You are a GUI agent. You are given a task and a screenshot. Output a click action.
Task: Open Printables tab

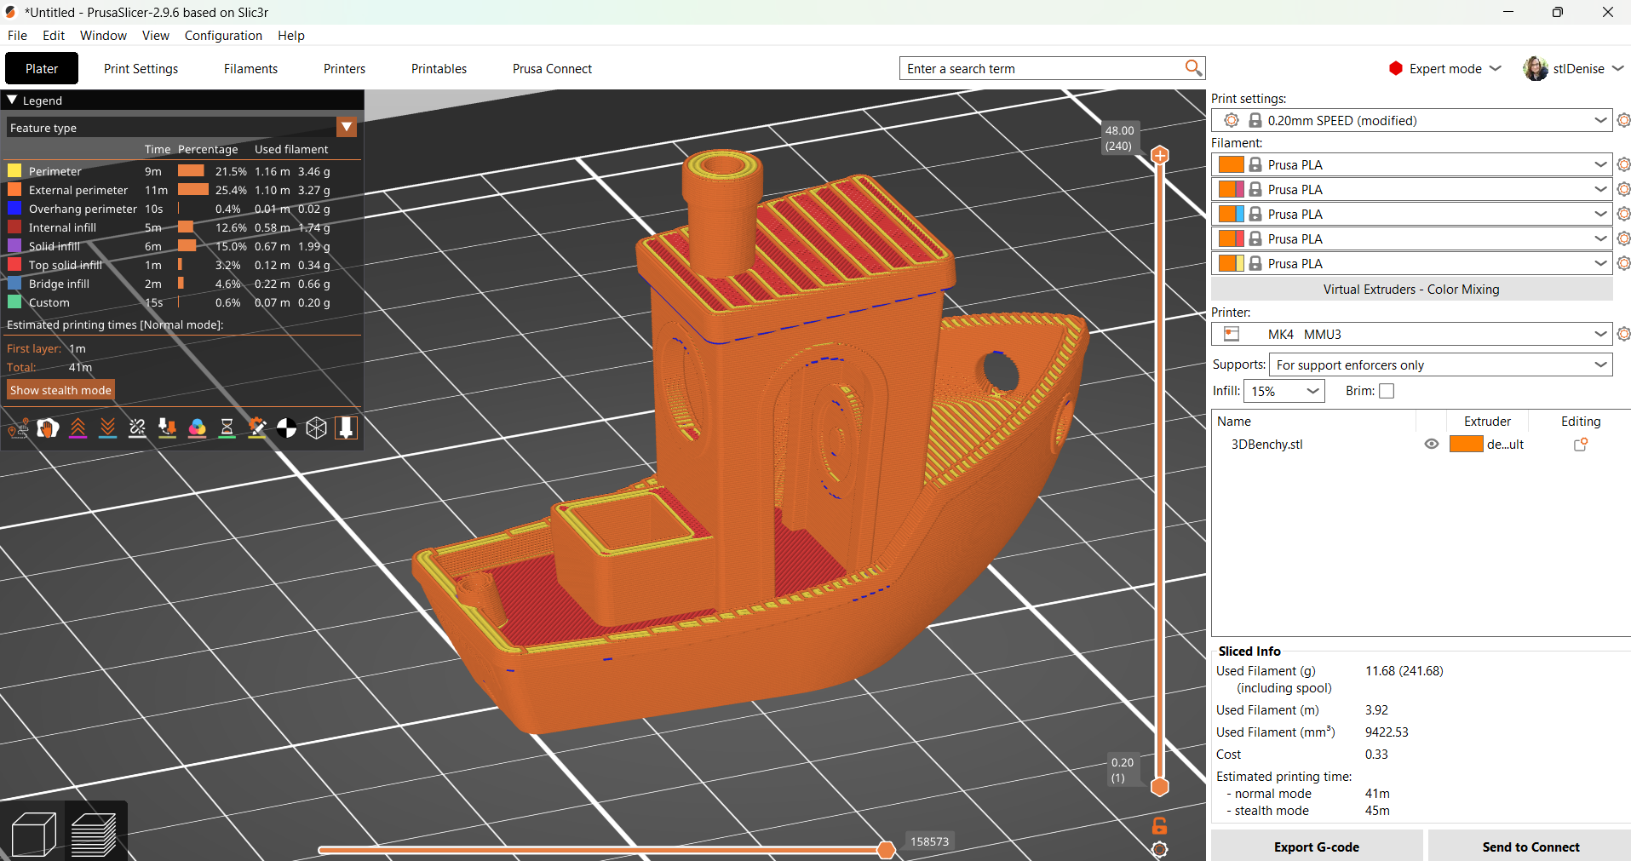[x=439, y=68]
